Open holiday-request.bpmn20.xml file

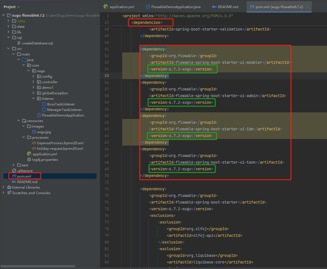click(60, 148)
